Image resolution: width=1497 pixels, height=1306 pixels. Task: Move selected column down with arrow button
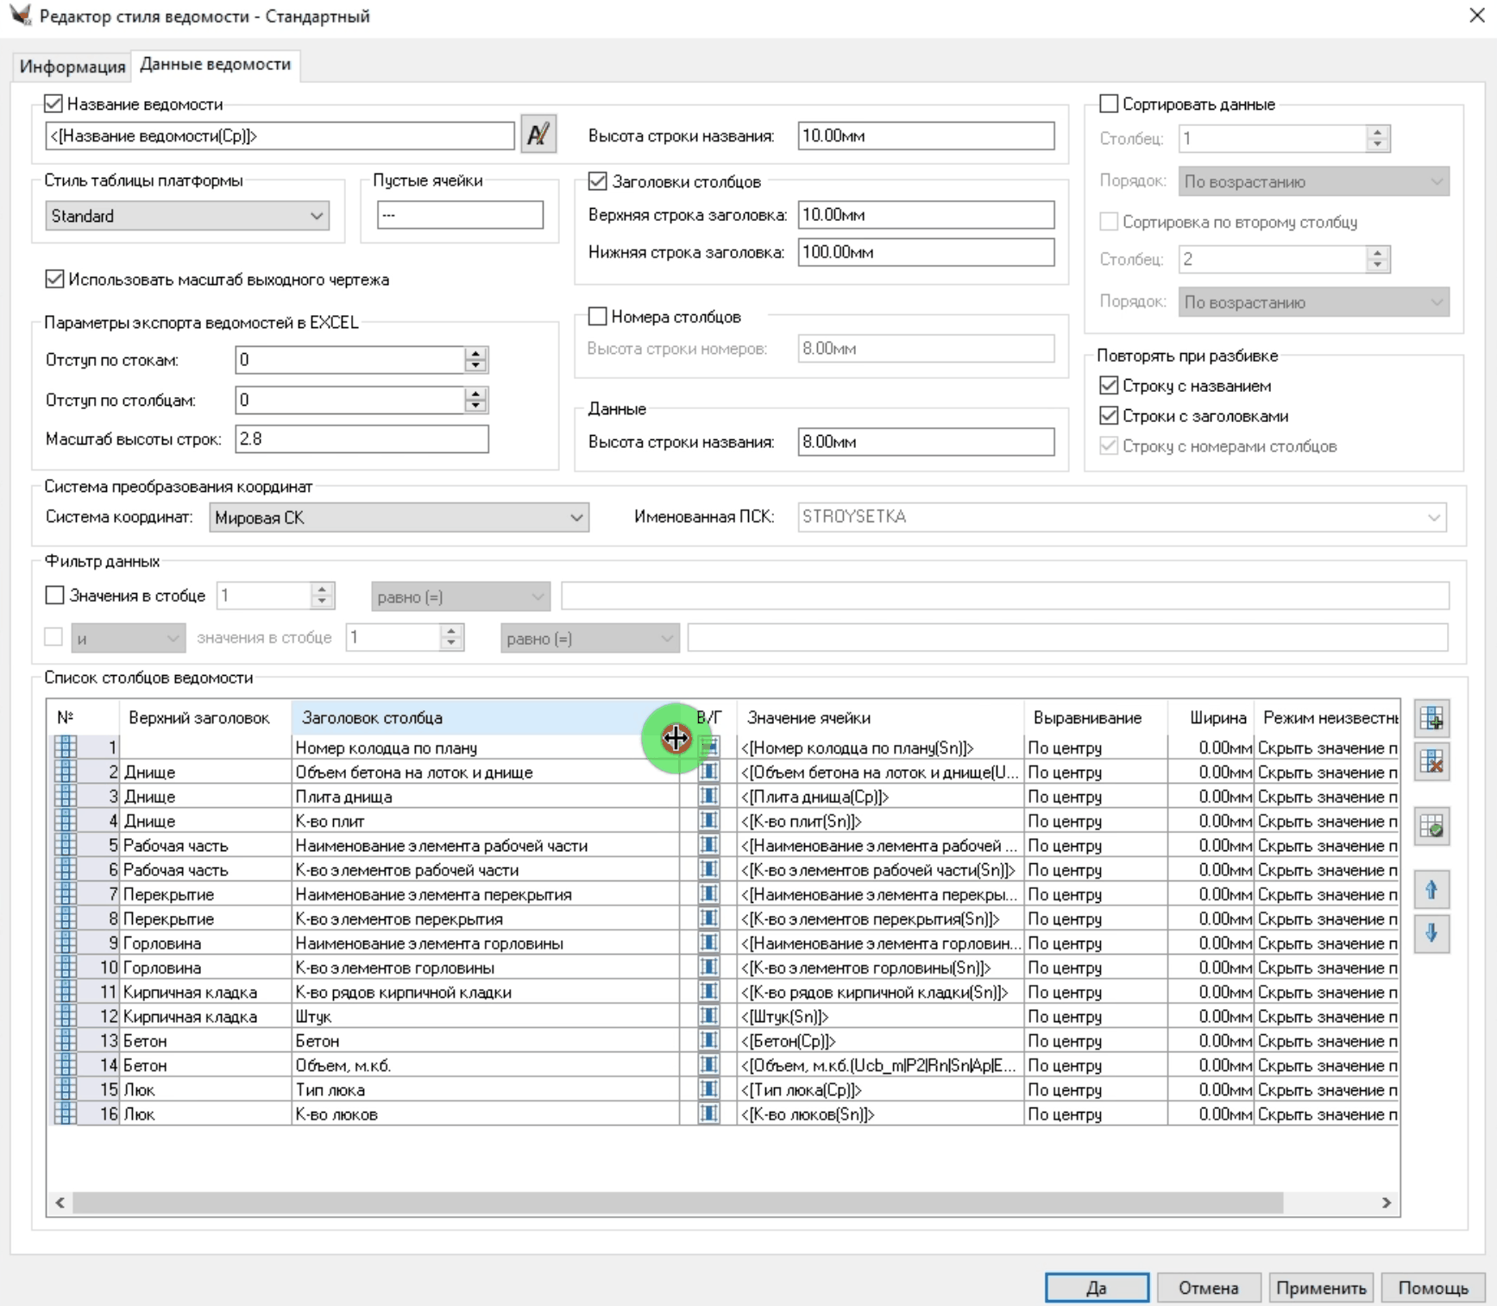1431,934
